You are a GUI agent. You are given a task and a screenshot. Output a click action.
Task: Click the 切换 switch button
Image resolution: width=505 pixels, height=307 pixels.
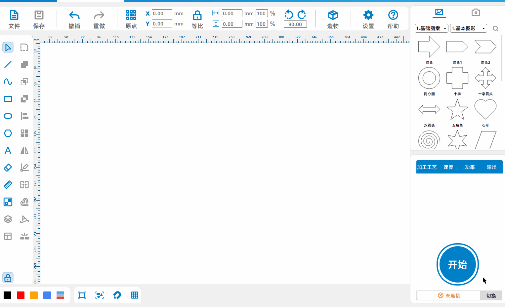(x=491, y=295)
